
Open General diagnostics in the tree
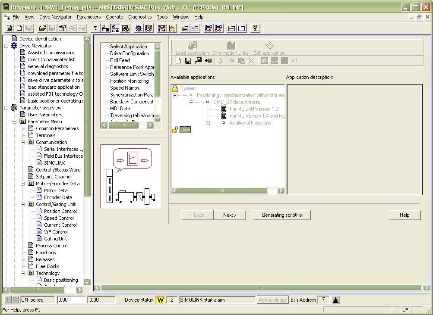click(48, 66)
